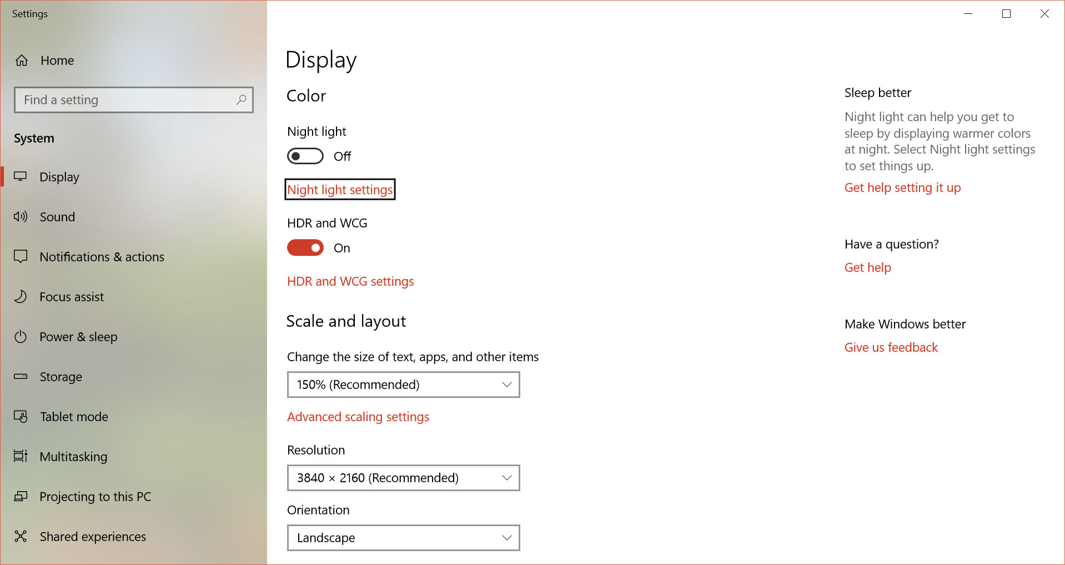The width and height of the screenshot is (1065, 565).
Task: Click the Storage drive icon
Action: pos(21,376)
